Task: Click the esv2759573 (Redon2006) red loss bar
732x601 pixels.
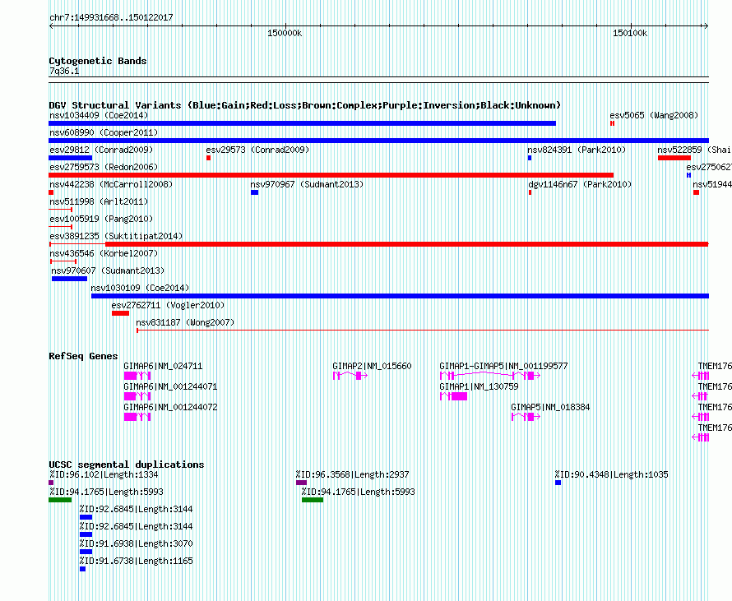Action: pyautogui.click(x=331, y=175)
